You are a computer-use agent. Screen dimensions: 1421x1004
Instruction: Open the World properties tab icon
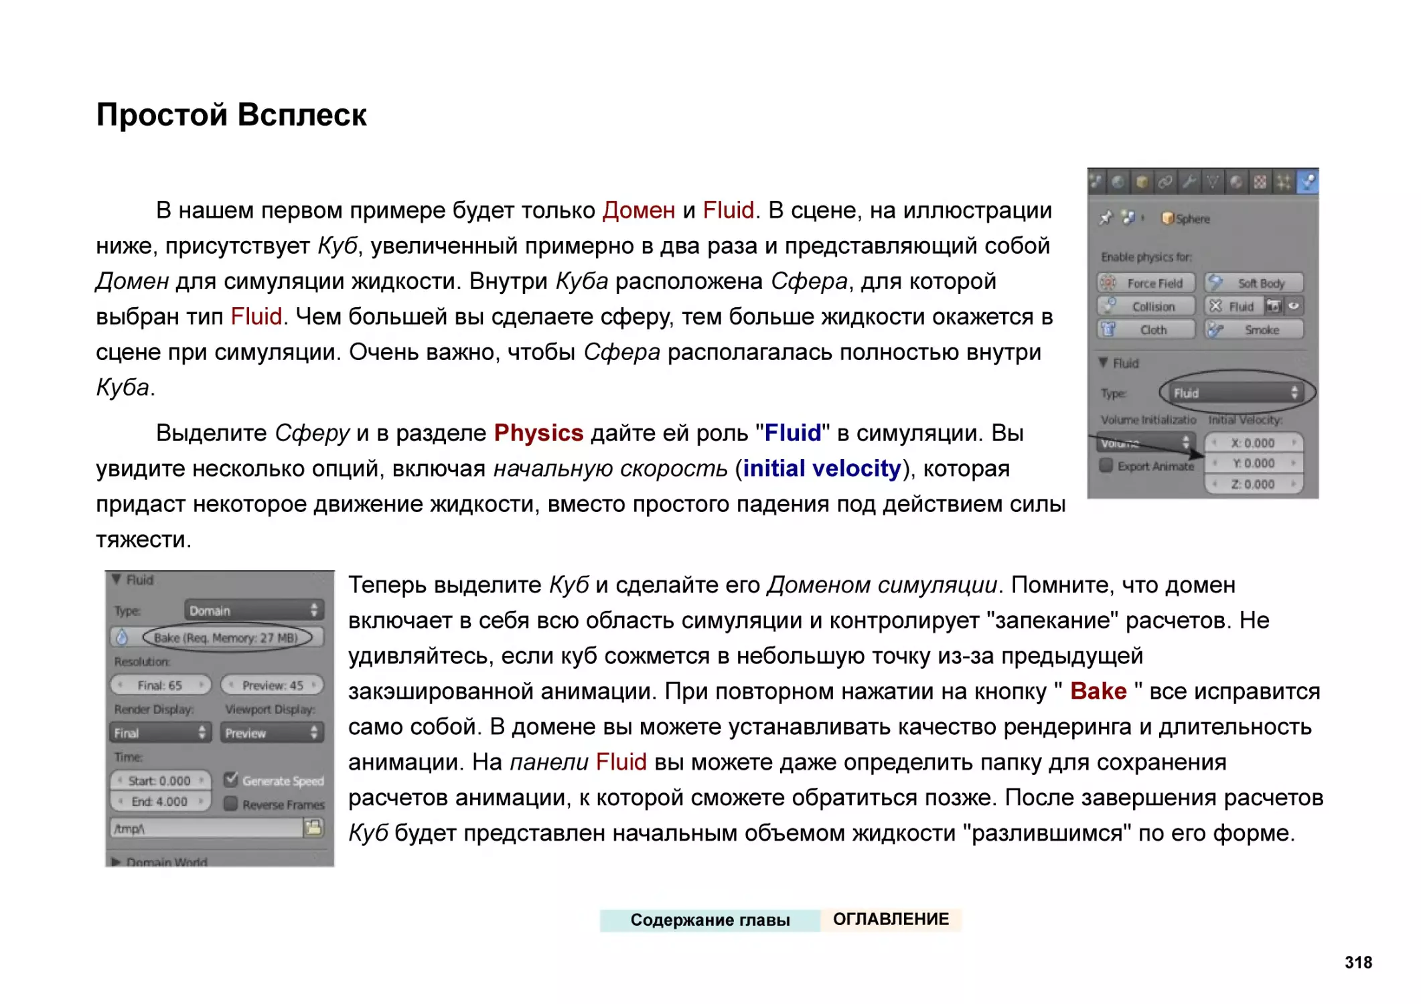(1118, 182)
